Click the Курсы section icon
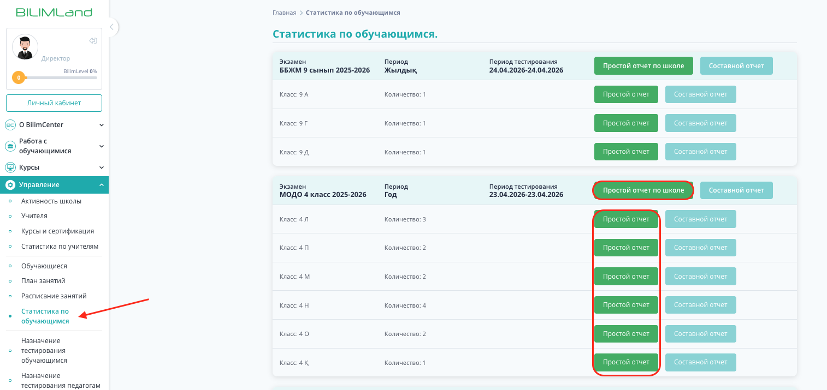This screenshot has height=390, width=827. [10, 167]
